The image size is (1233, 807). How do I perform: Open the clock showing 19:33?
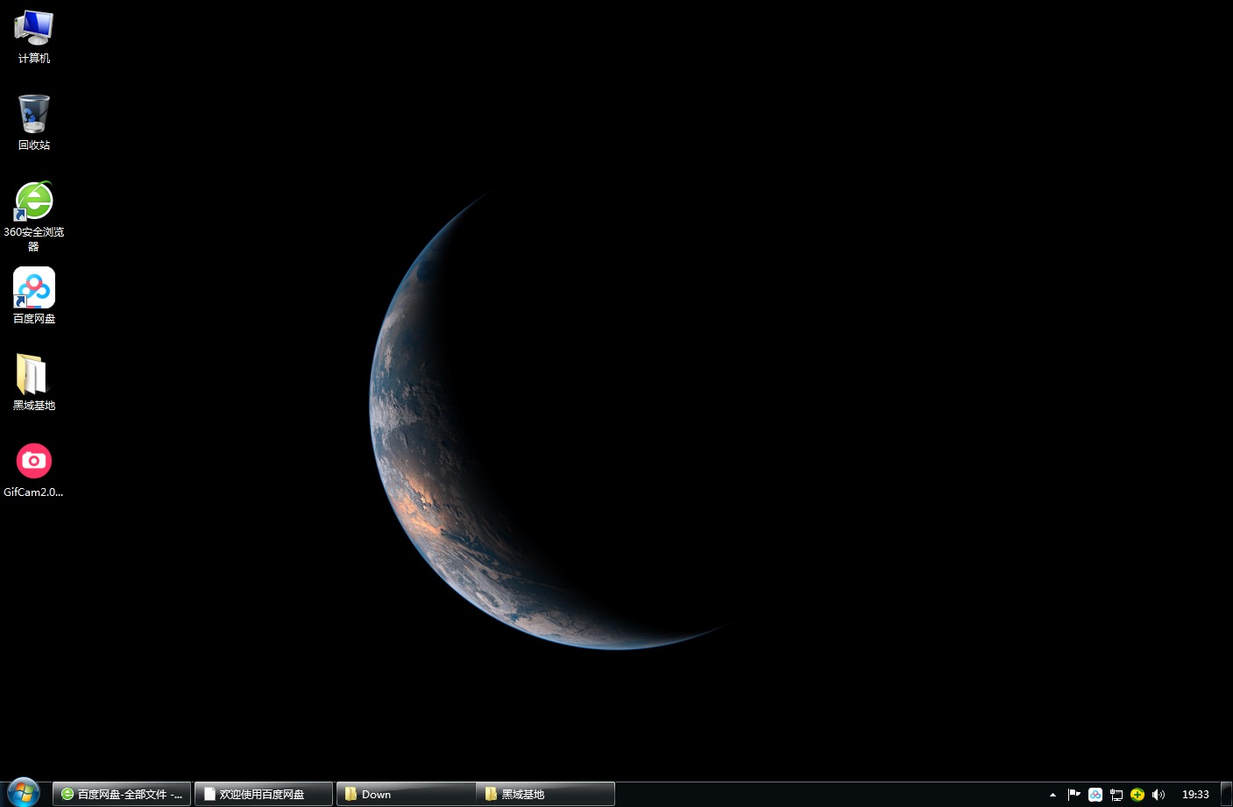[x=1195, y=795]
